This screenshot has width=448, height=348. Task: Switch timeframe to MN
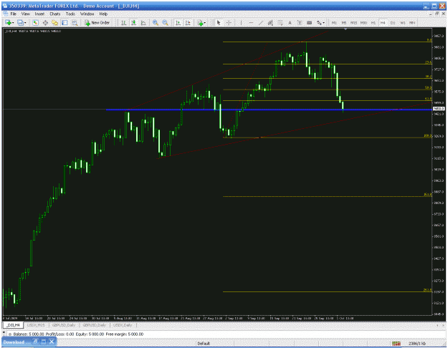coord(412,22)
